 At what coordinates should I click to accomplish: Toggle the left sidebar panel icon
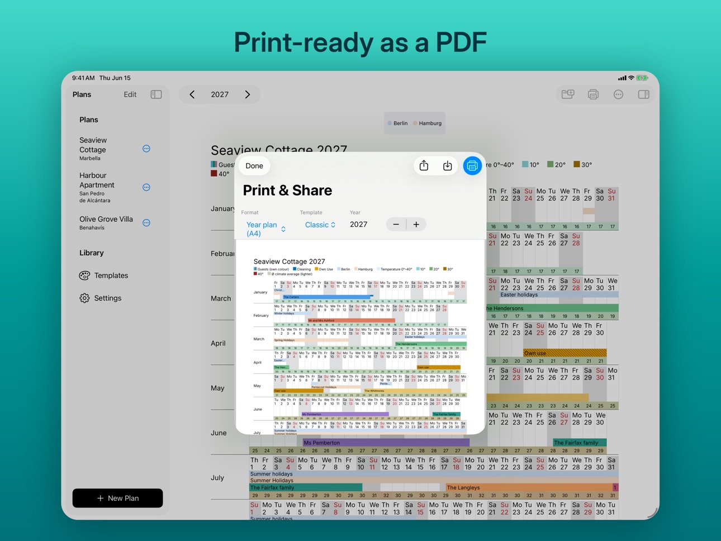[156, 94]
